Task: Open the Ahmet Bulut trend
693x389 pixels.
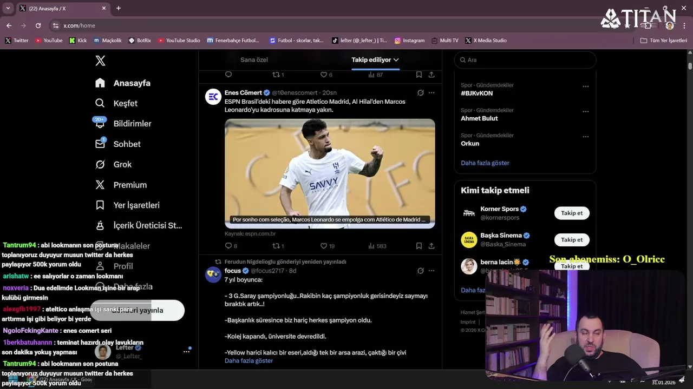Action: click(x=479, y=118)
